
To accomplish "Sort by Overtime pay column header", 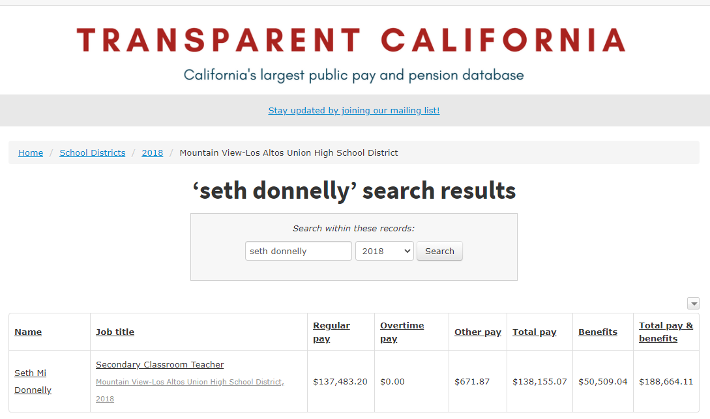I will coord(402,332).
